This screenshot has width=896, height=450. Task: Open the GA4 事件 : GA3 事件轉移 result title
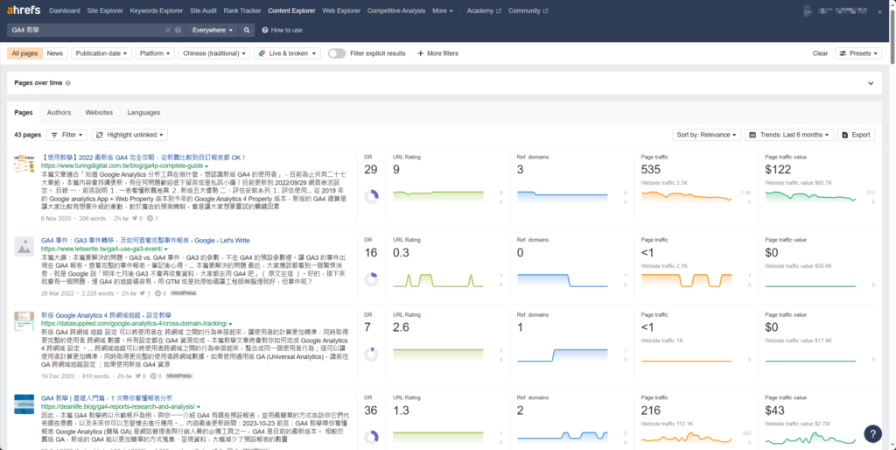145,241
